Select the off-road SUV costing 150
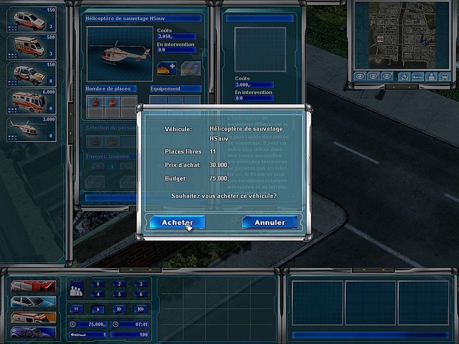The height and width of the screenshot is (344, 459). [32, 74]
